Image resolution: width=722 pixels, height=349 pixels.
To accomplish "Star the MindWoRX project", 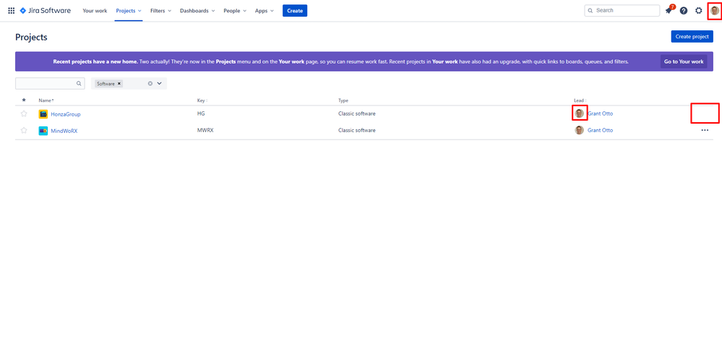I will 24,130.
